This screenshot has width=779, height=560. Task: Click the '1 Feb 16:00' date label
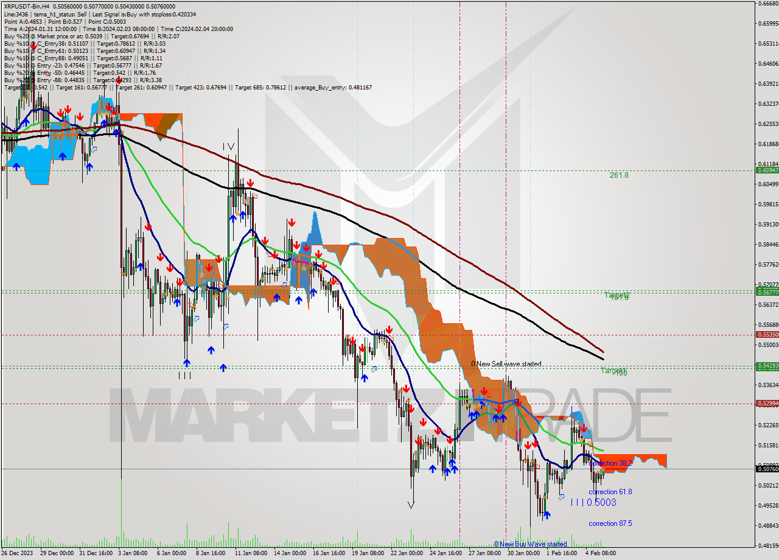562,553
